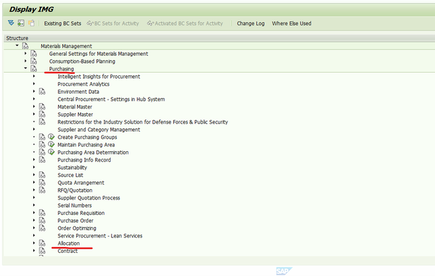435x276 pixels.
Task: Select Quota Arrangement tree item
Action: 81,182
